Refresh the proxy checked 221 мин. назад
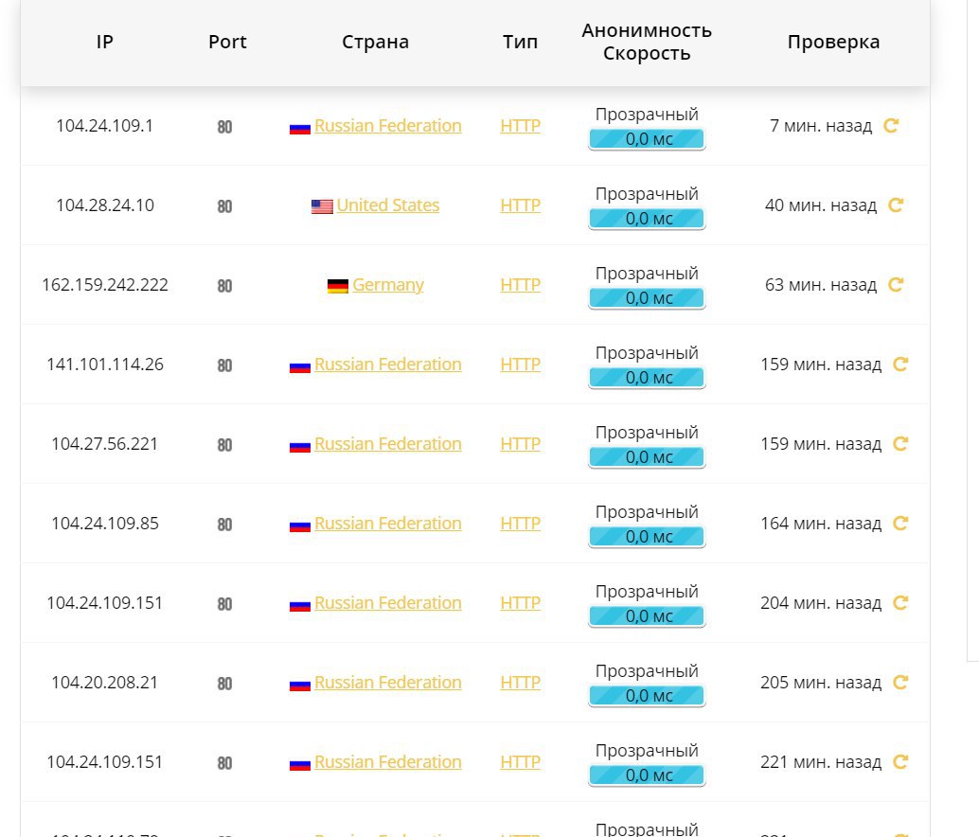Image resolution: width=979 pixels, height=837 pixels. point(900,761)
